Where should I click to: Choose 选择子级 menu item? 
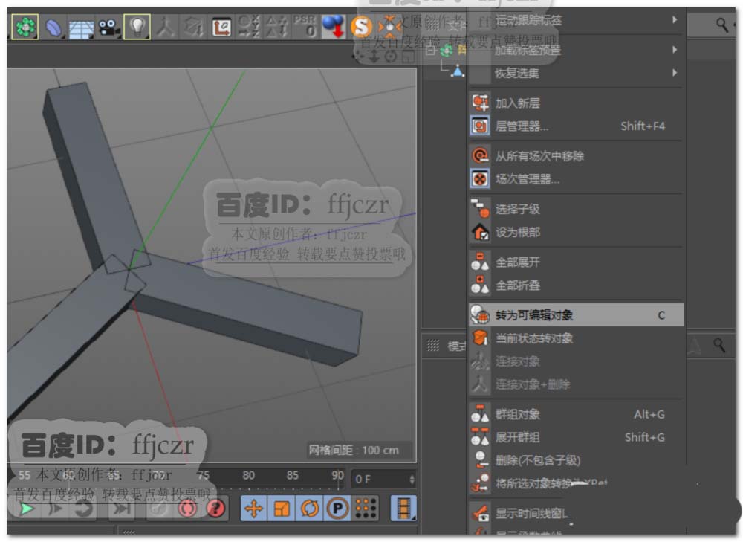click(577, 209)
